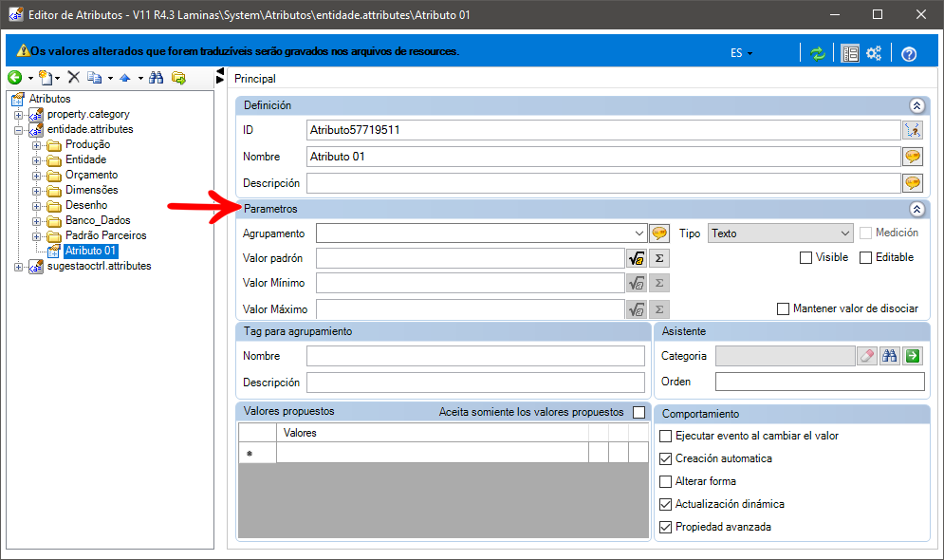Collapse the Definición section chevron
This screenshot has width=944, height=560.
[x=916, y=106]
